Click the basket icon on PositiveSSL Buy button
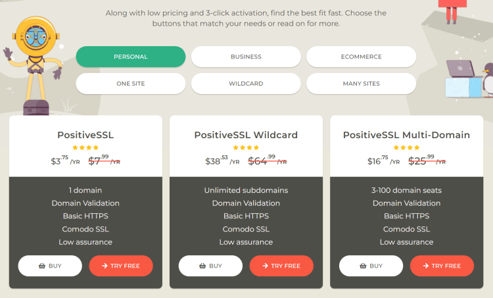 click(42, 266)
